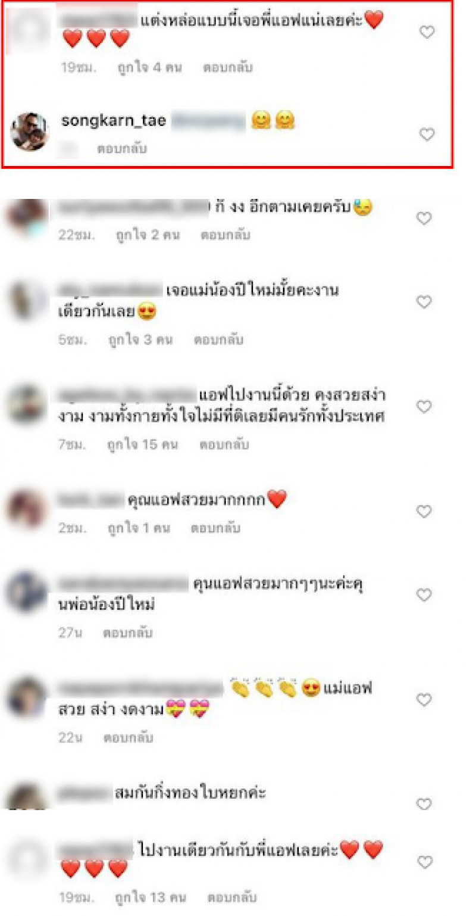Heart the 'คุณแอฟสวยมากกกก' comment
The height and width of the screenshot is (916, 476).
[424, 511]
